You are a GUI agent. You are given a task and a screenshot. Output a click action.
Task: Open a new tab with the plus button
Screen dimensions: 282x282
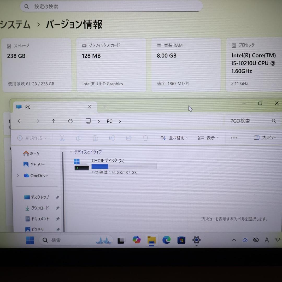[x=105, y=107]
